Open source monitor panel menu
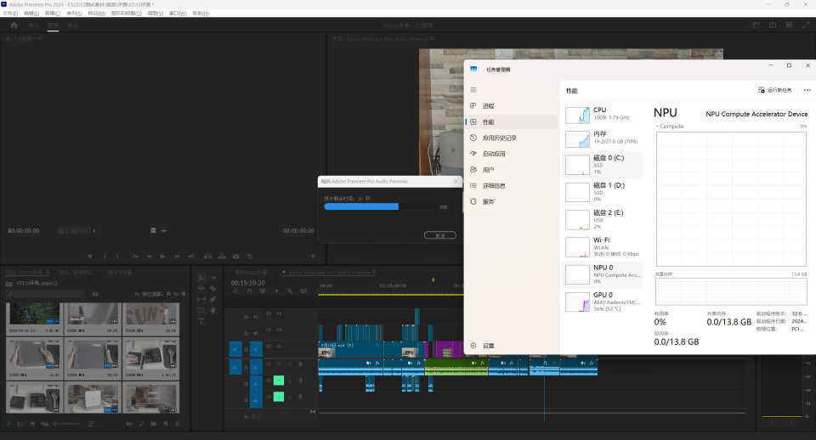816x440 pixels. (40, 39)
